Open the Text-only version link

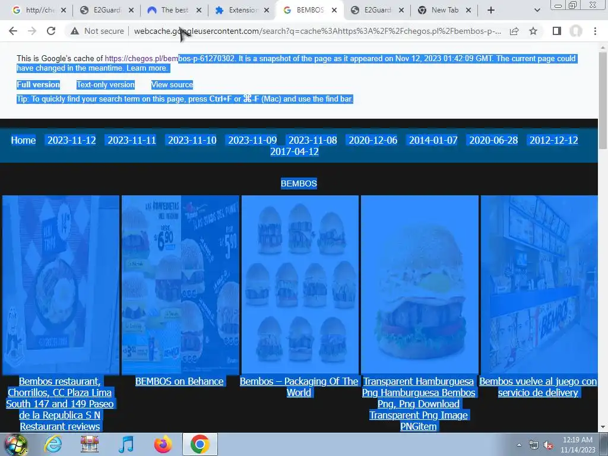click(106, 84)
